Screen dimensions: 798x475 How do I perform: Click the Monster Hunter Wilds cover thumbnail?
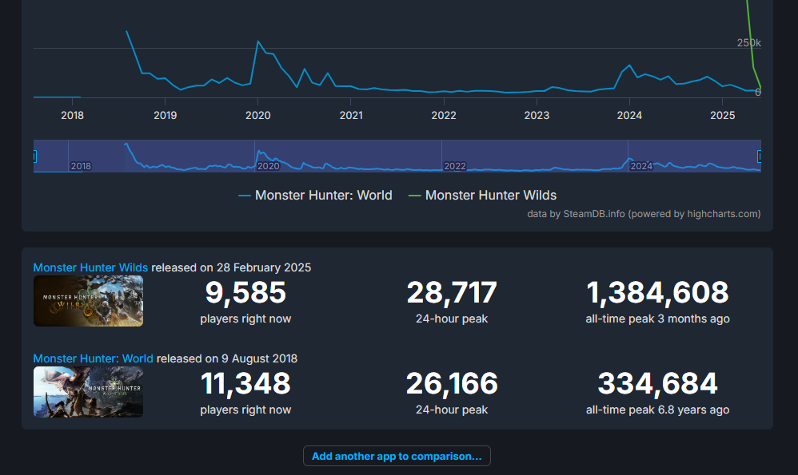pyautogui.click(x=88, y=301)
